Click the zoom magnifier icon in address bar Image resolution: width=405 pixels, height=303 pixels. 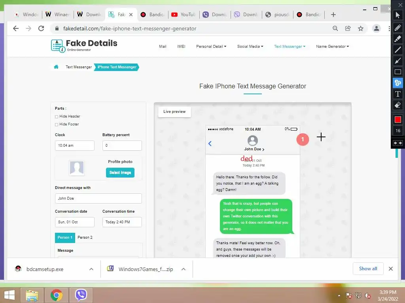pyautogui.click(x=335, y=28)
